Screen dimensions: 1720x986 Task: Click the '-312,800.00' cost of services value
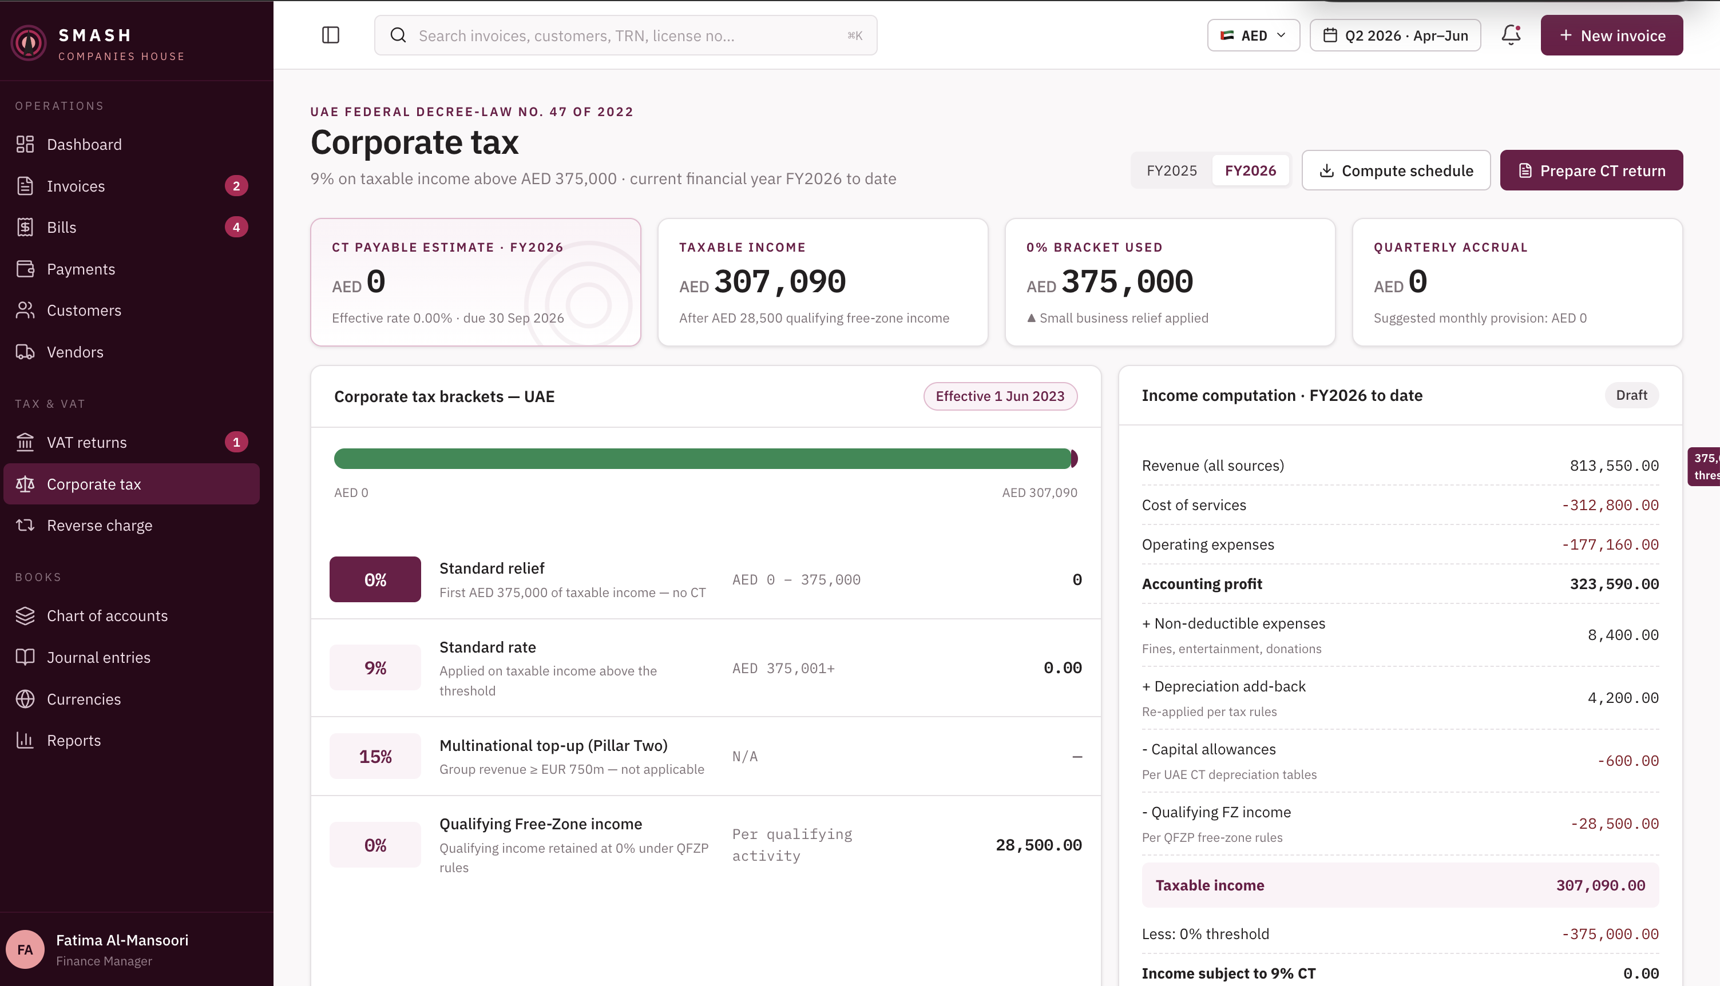pos(1610,505)
